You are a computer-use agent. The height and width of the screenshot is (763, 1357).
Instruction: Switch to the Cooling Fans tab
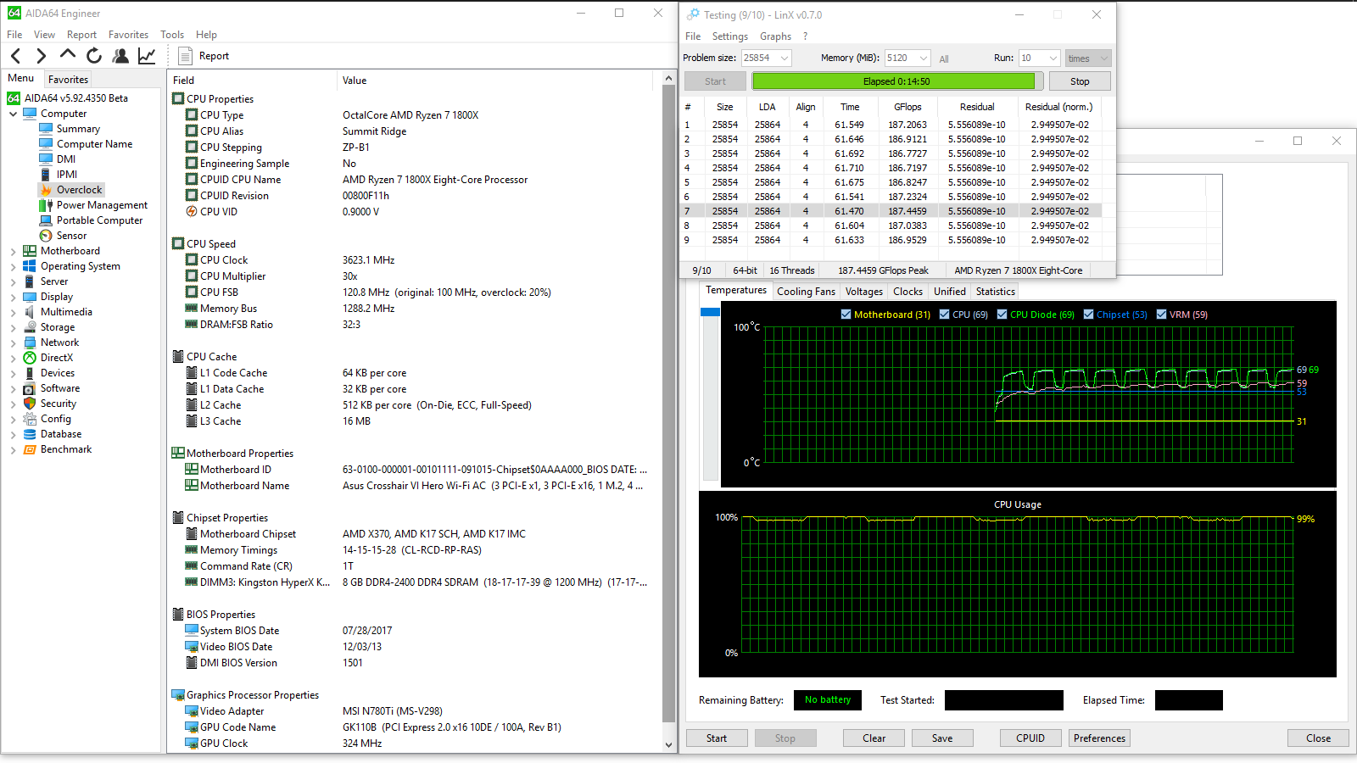806,292
